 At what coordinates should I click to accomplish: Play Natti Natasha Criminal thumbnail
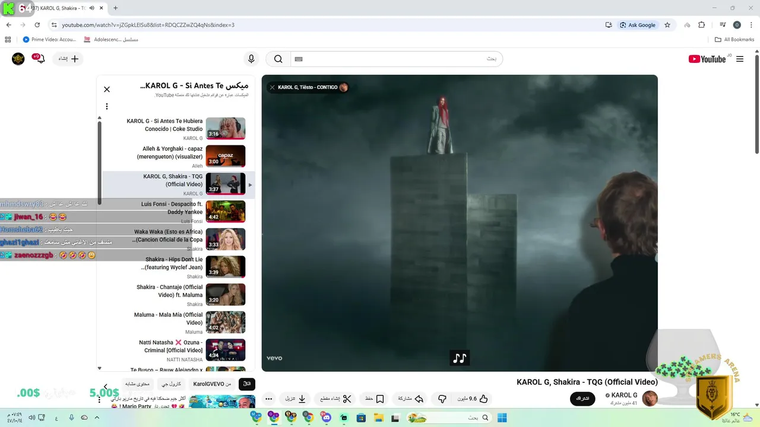coord(226,350)
